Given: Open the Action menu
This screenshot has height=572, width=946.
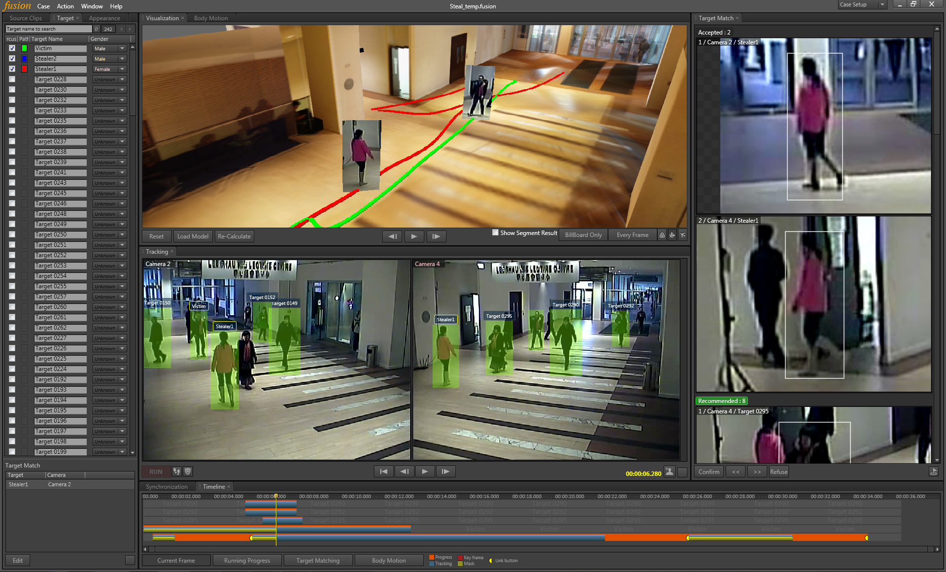Looking at the screenshot, I should 65,6.
